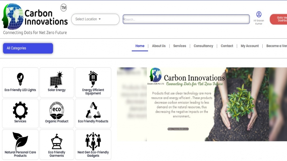Click the Solar Energy label
Viewport: 287px width, 161px height.
click(57, 90)
